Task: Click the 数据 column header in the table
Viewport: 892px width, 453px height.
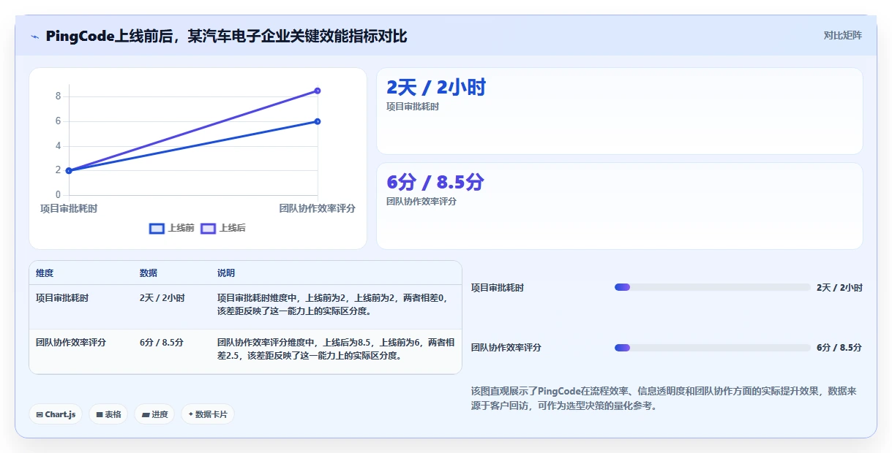Action: pyautogui.click(x=149, y=273)
